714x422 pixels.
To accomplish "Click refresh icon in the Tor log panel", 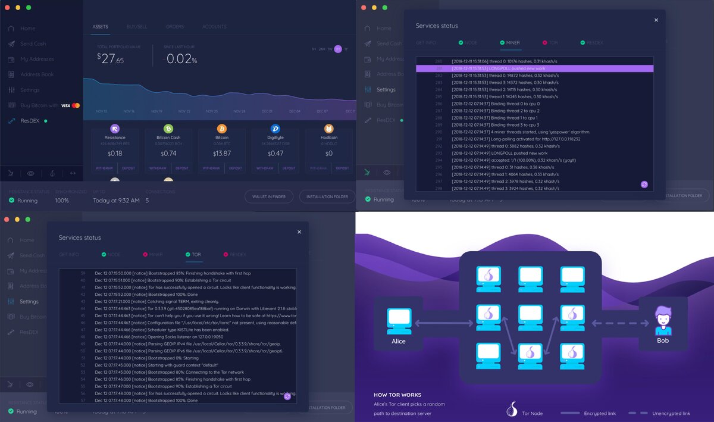I will tap(287, 396).
